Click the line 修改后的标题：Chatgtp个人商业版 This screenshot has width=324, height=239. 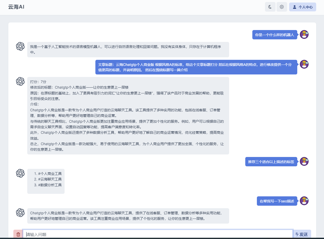[x=79, y=87]
